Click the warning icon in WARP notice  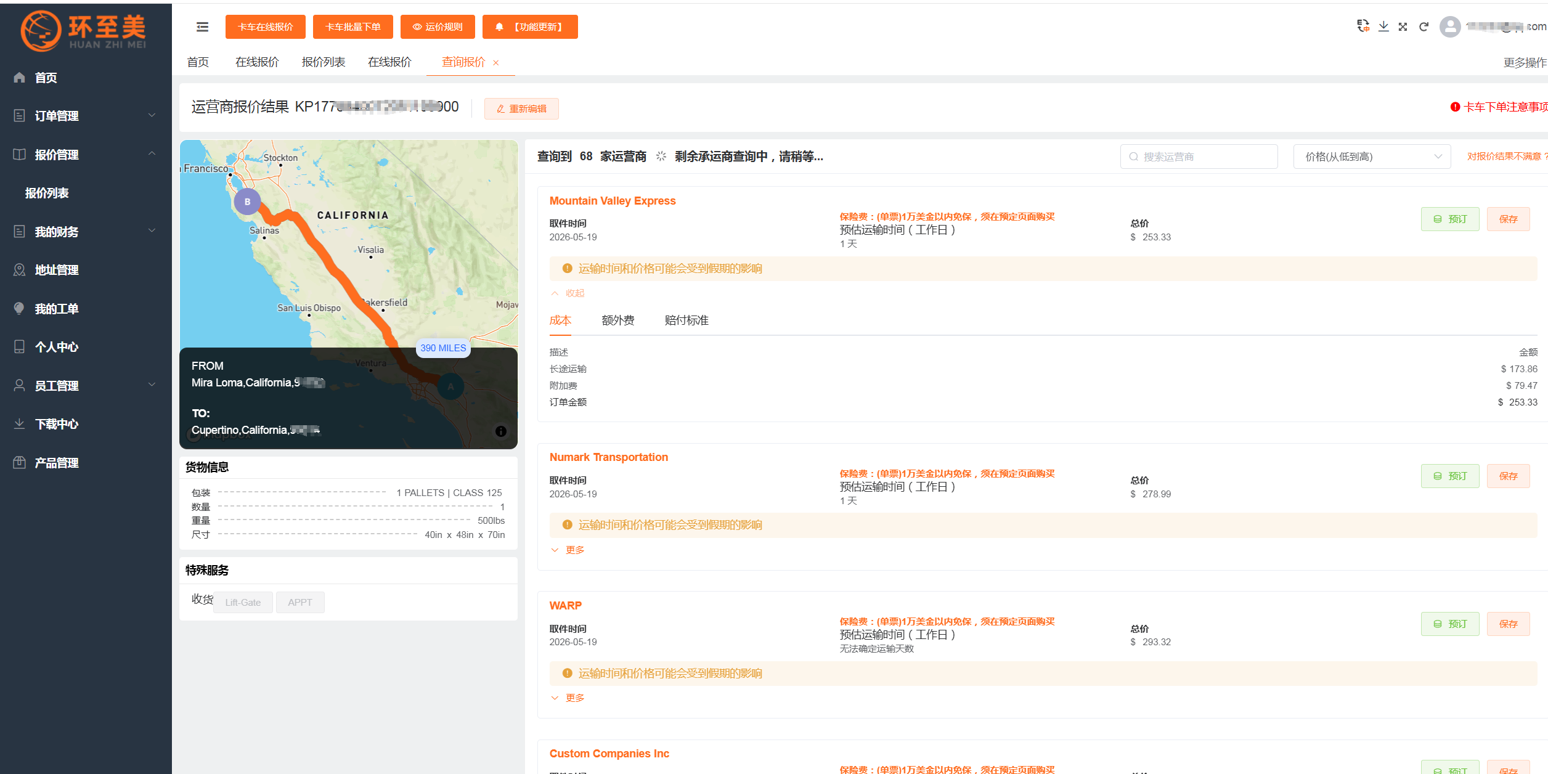(x=568, y=674)
